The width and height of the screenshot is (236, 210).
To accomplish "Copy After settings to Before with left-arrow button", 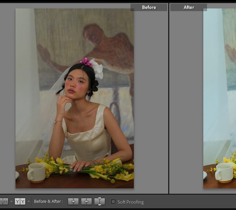I will point(86,202).
